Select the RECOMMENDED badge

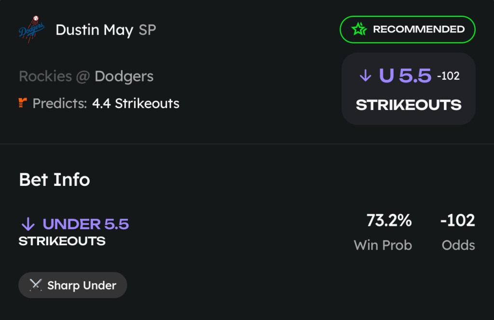pyautogui.click(x=407, y=29)
